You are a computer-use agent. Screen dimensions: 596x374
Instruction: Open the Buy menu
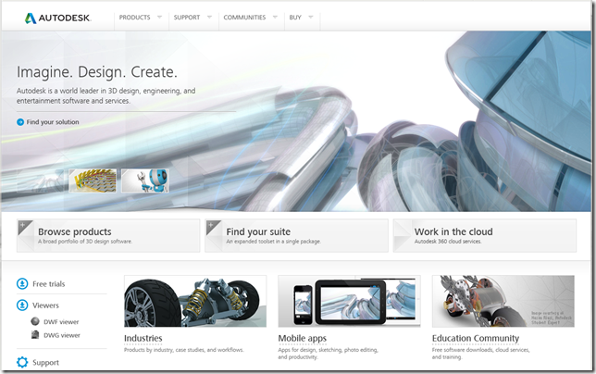click(x=295, y=17)
